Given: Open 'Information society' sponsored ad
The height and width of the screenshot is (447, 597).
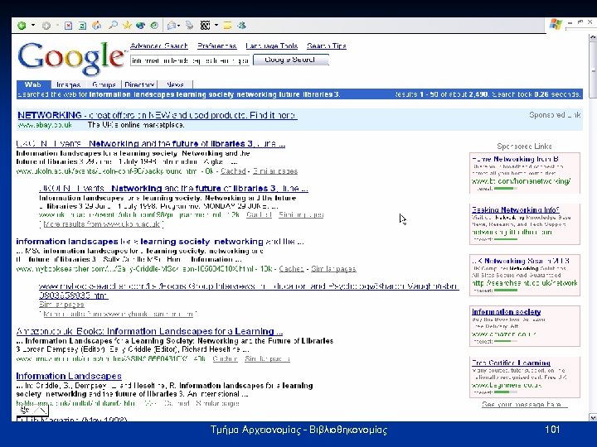Looking at the screenshot, I should [x=506, y=312].
